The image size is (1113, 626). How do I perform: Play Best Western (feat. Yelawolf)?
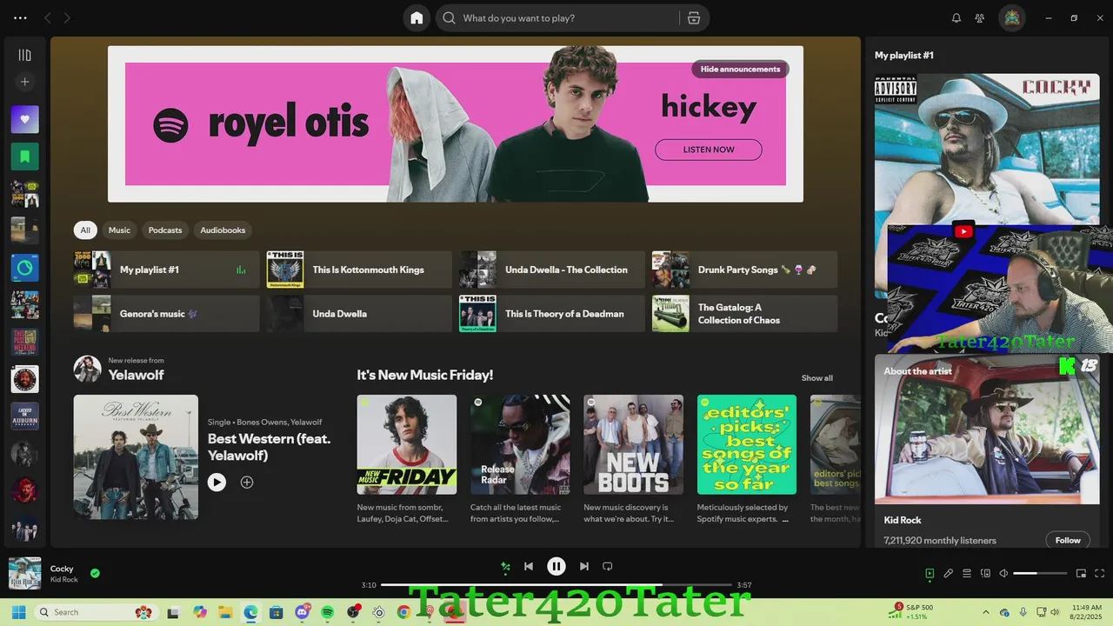pyautogui.click(x=217, y=482)
